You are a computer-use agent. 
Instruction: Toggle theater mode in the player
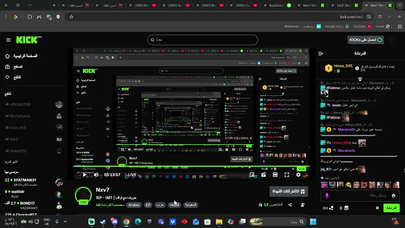coord(275,175)
